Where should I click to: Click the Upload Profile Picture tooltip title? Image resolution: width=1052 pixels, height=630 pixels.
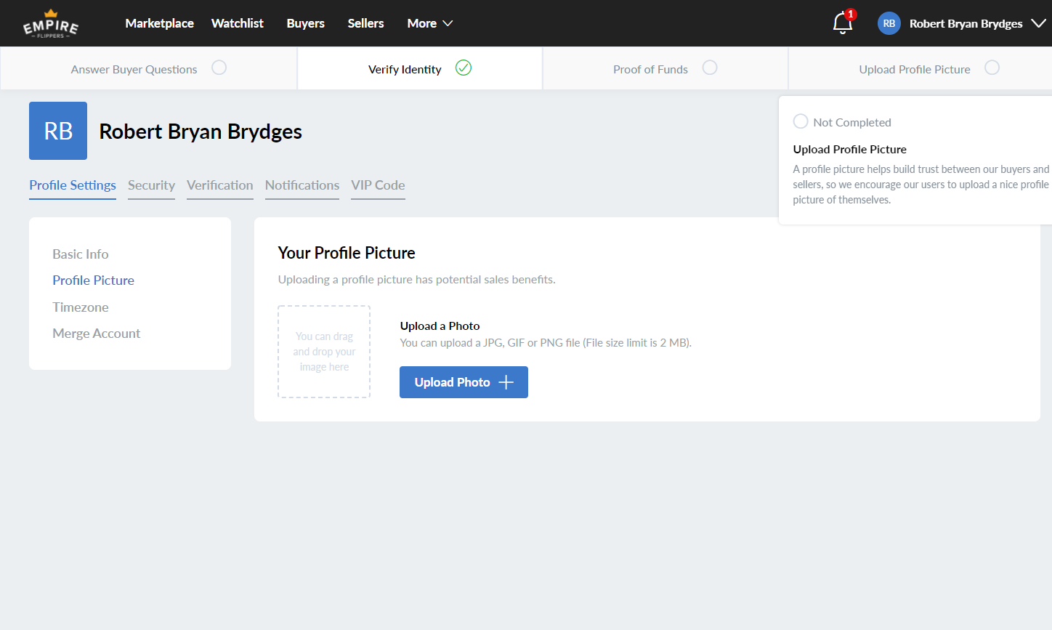click(850, 149)
